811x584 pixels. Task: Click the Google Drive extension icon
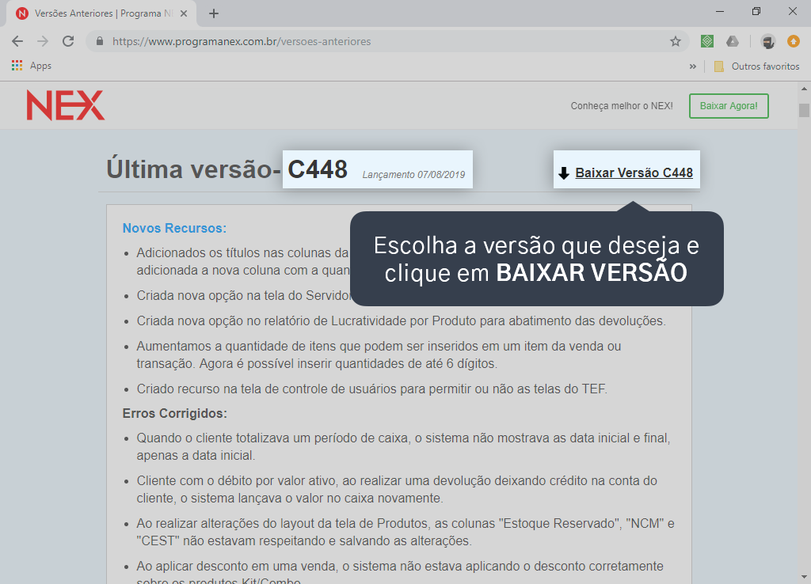tap(733, 40)
